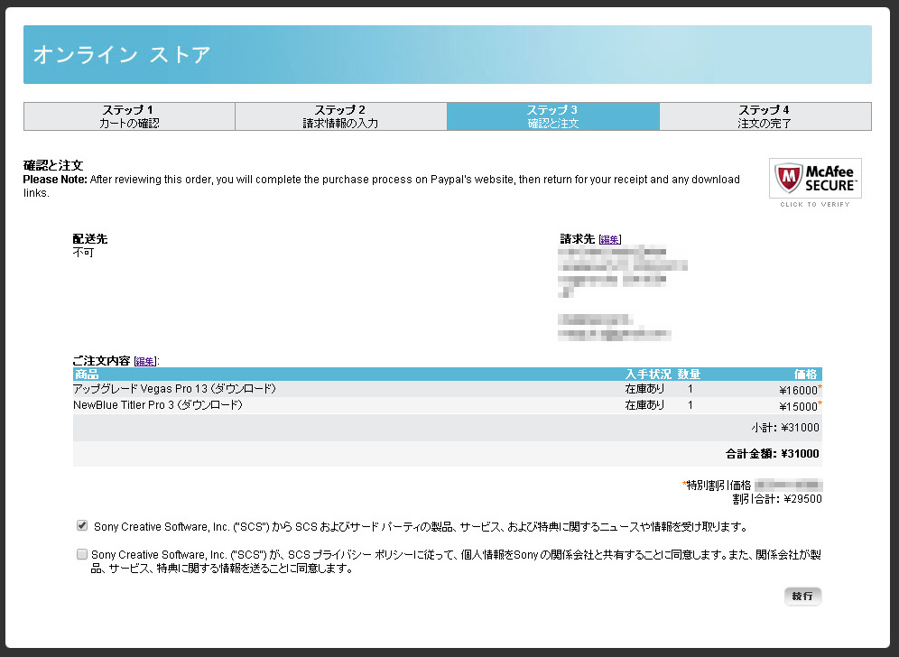Go to ステップ 2 請求情報の入力 tab
The height and width of the screenshot is (657, 899).
click(x=341, y=116)
